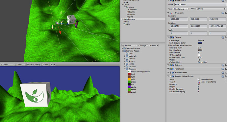Open the Camera component help icon
This screenshot has width=227, height=122.
(x=223, y=37)
